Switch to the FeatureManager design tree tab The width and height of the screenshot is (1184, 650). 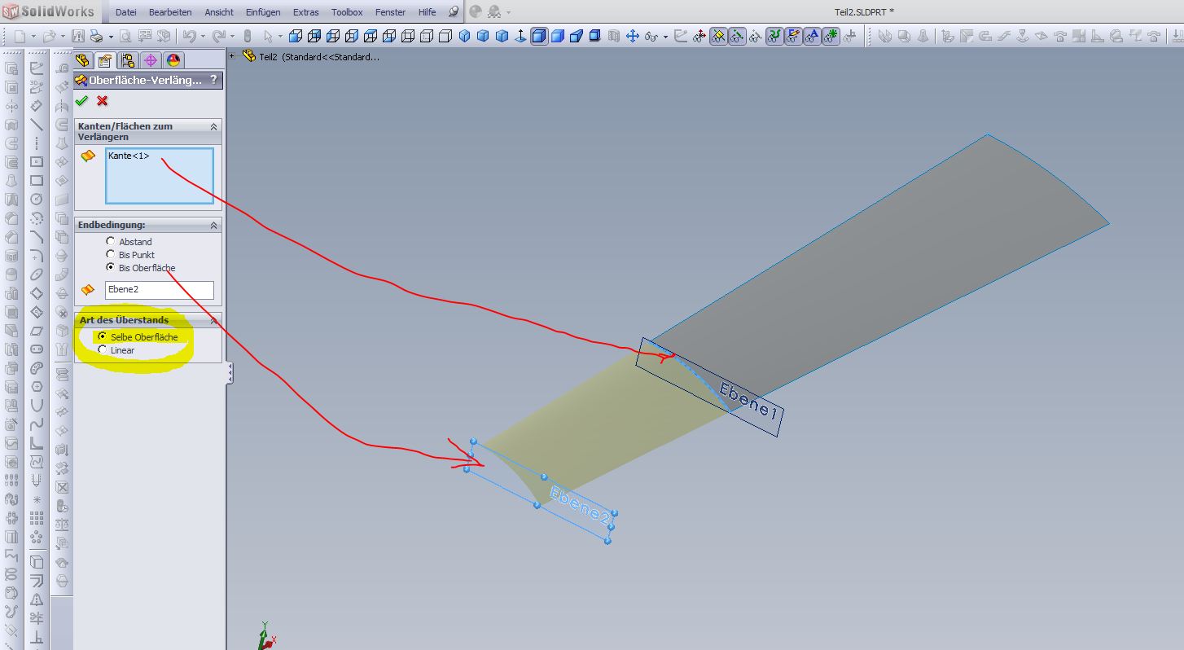point(82,60)
